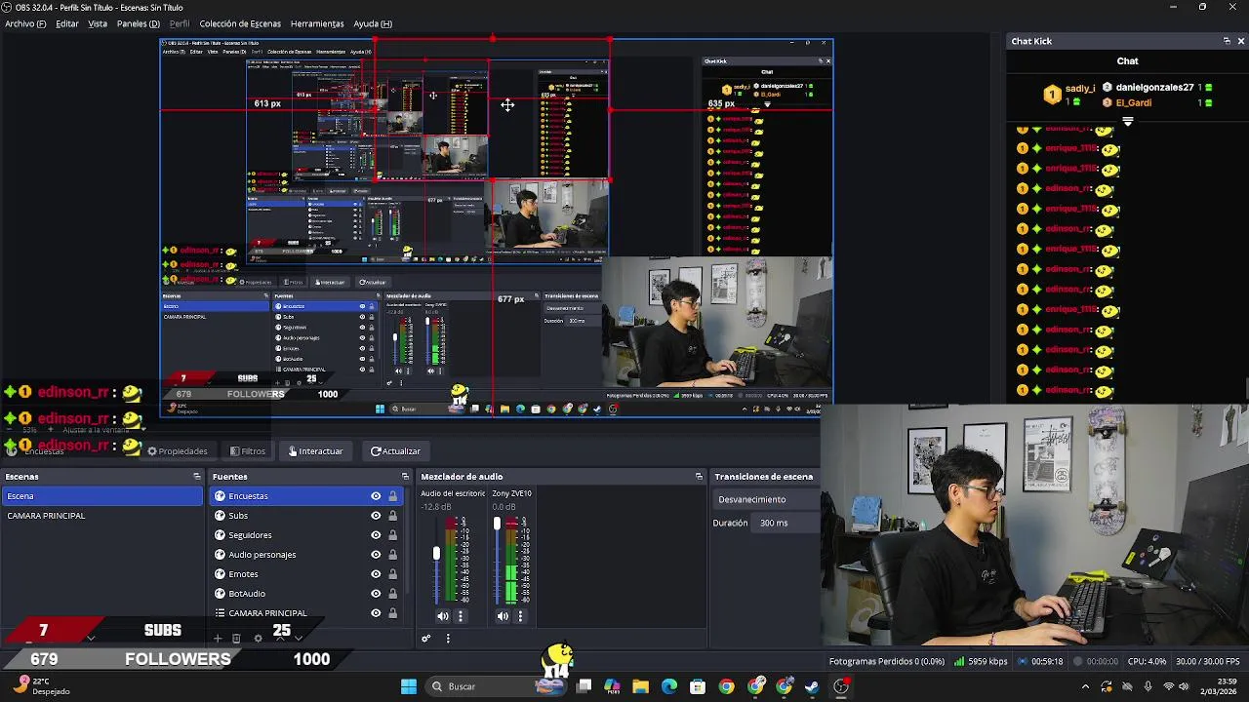
Task: Open source properties gear under Fuentes list
Action: (x=258, y=639)
